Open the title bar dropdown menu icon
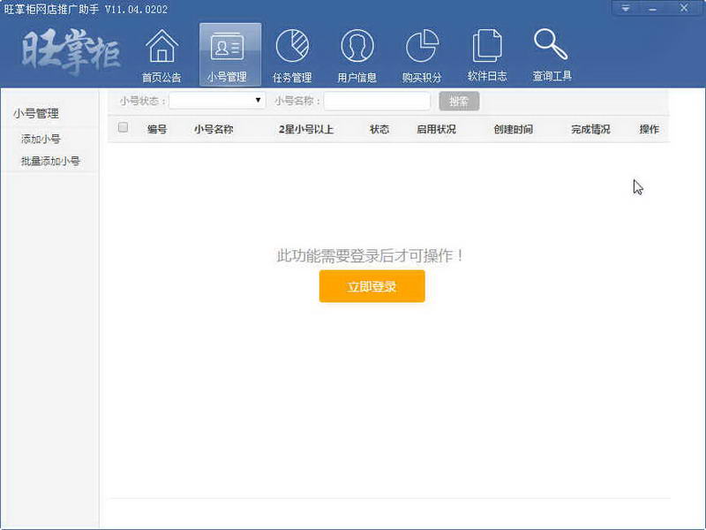Screen dimensions: 706x530 (626, 8)
